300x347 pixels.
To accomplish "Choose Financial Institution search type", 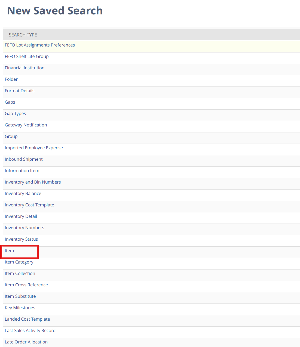I will [x=25, y=68].
